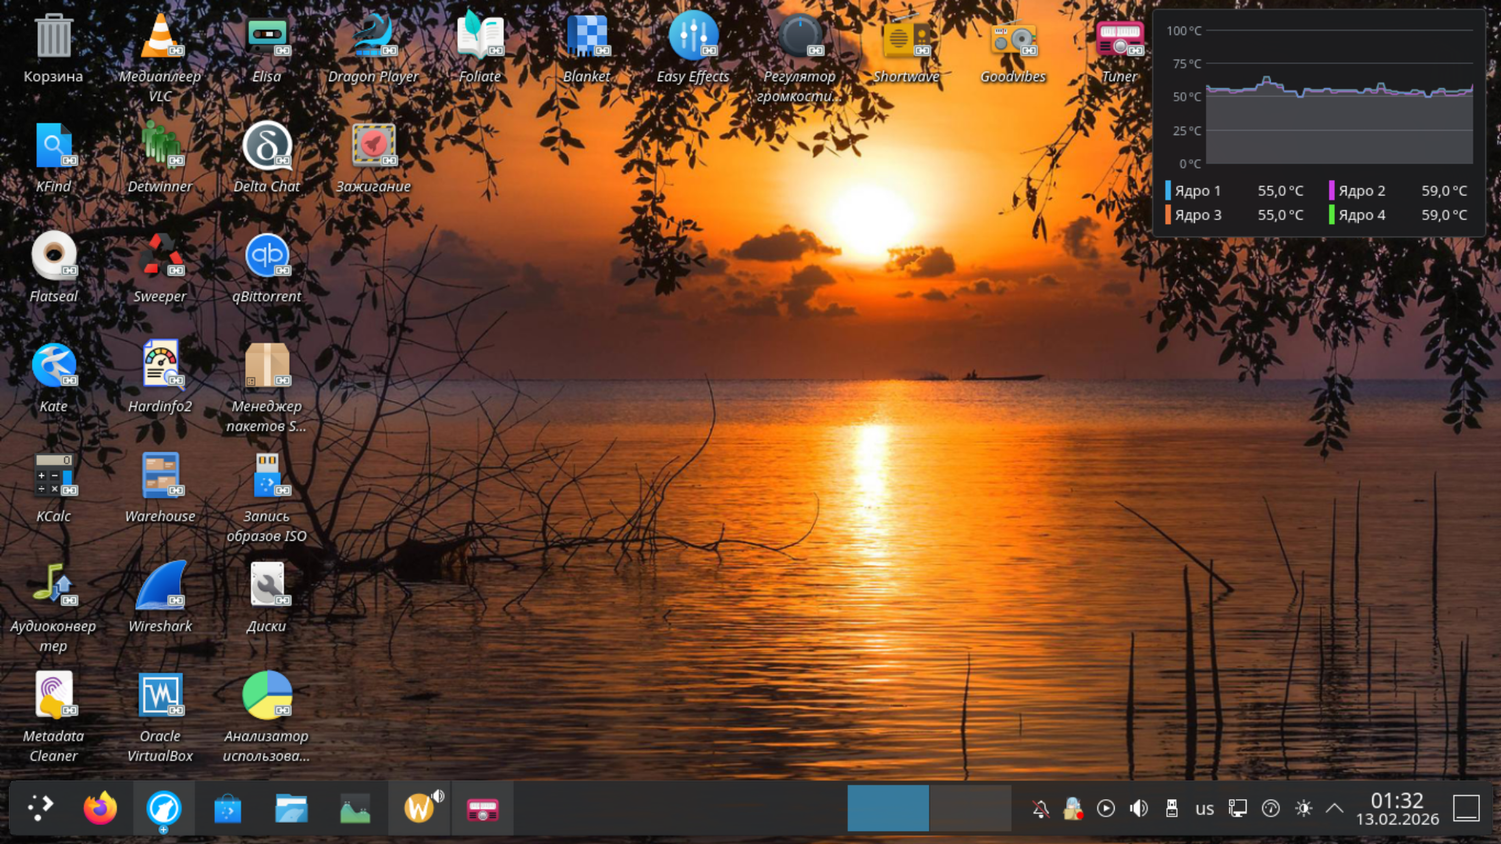Click the Shortwave radio desktop icon

click(x=905, y=36)
